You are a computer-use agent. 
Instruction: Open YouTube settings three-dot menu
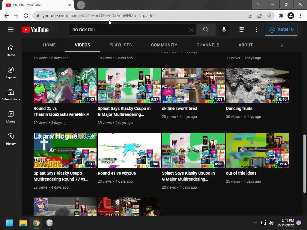[x=256, y=30]
